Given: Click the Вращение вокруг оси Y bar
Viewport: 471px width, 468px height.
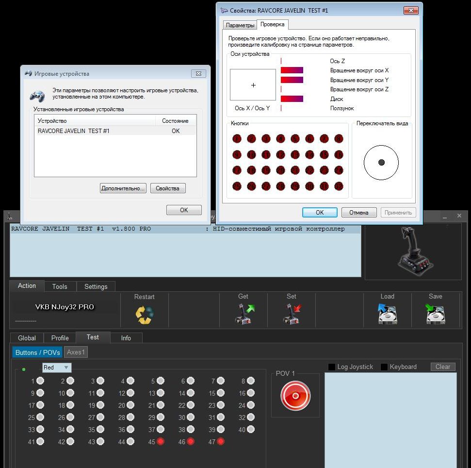Looking at the screenshot, I should 292,80.
